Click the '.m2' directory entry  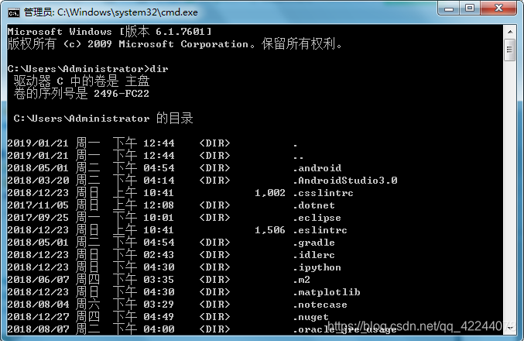[301, 280]
